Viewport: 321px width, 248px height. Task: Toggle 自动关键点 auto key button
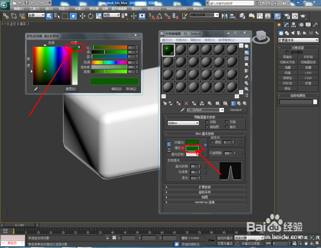click(225, 238)
